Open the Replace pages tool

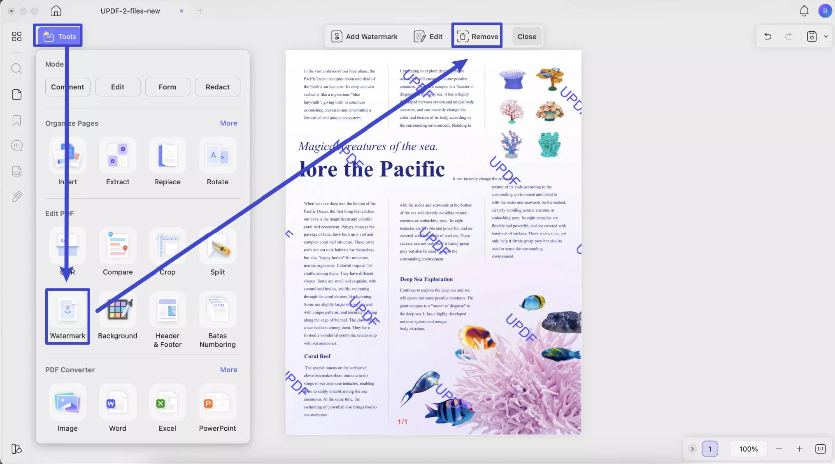pos(167,156)
